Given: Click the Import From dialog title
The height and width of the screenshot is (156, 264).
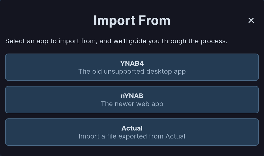Looking at the screenshot, I should [x=132, y=20].
